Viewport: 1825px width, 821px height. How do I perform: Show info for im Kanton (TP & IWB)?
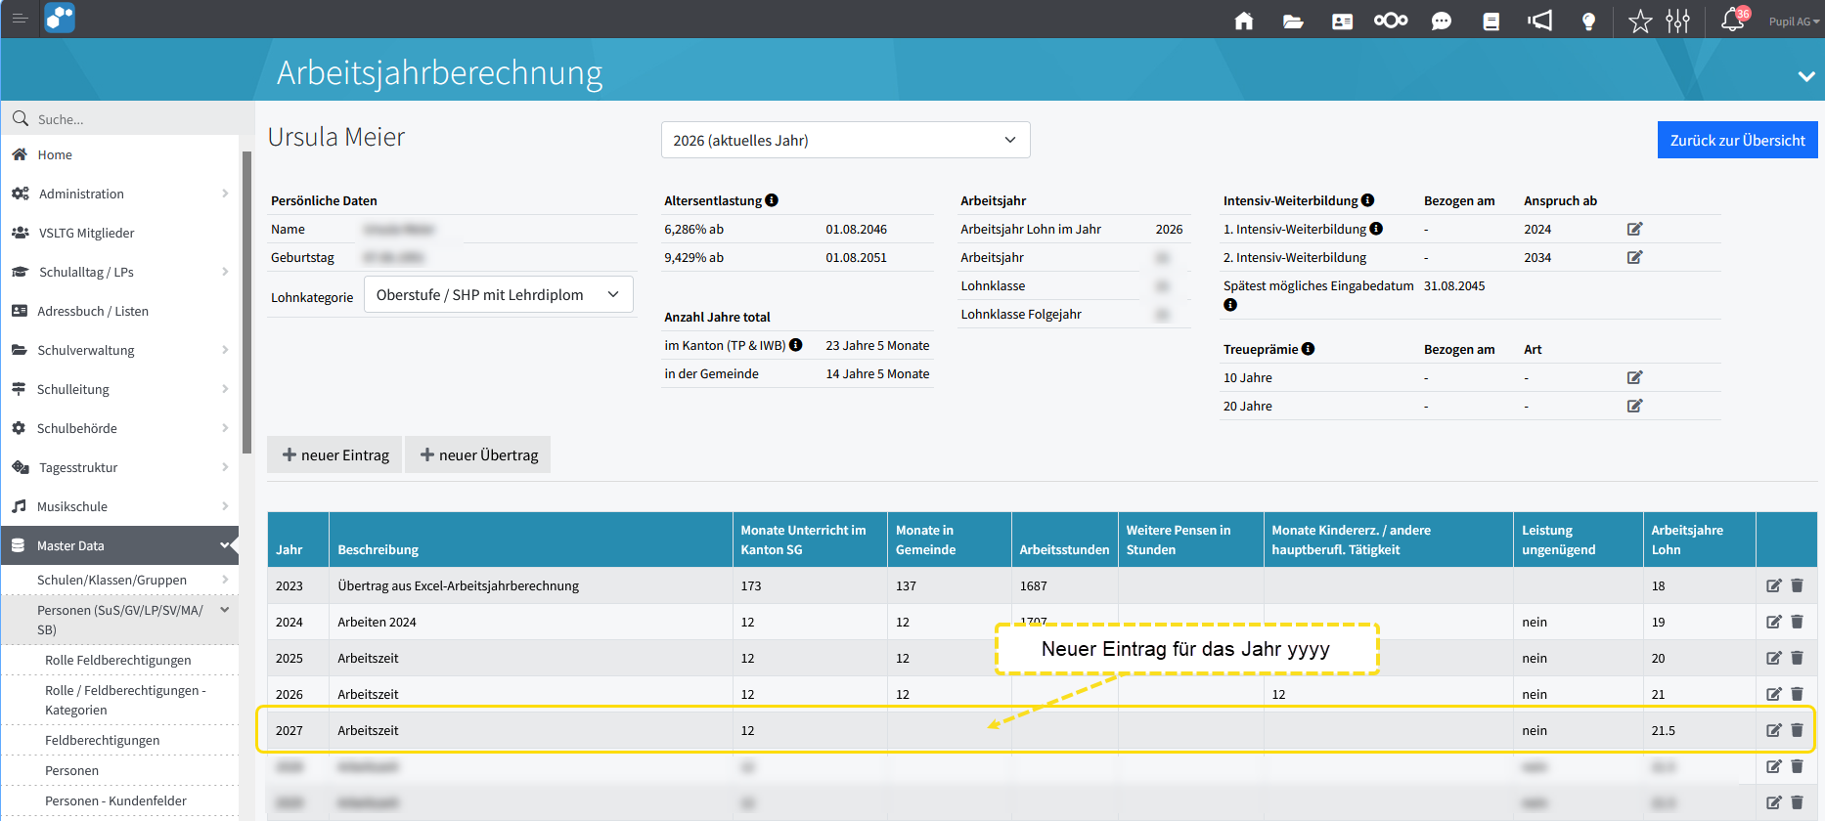click(x=796, y=345)
